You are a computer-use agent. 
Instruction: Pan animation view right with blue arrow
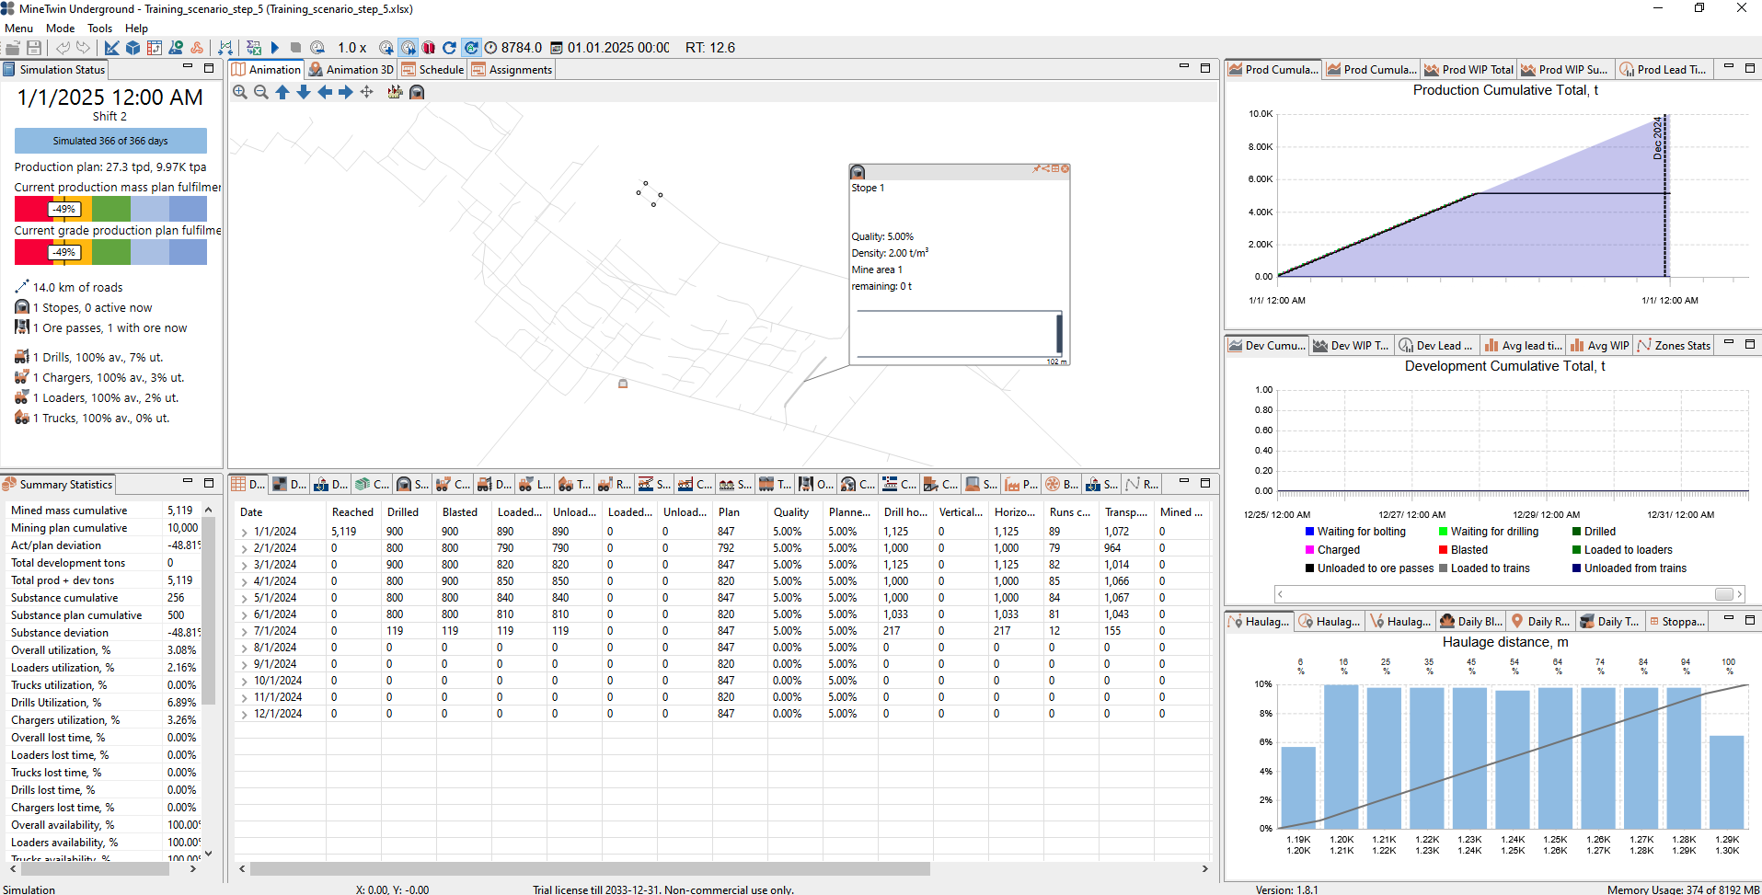click(x=346, y=92)
